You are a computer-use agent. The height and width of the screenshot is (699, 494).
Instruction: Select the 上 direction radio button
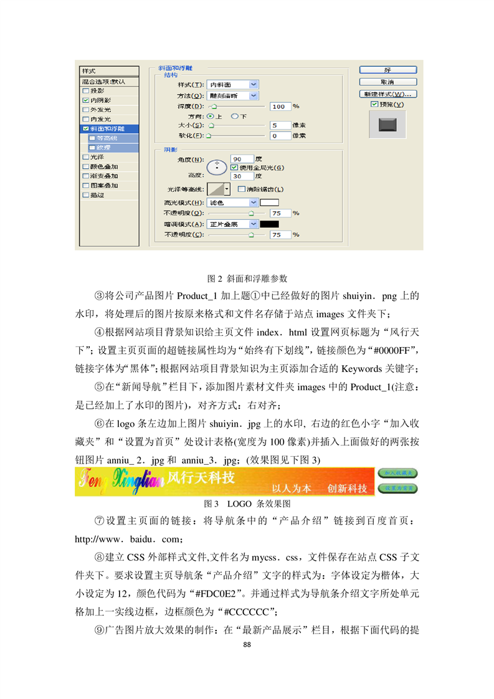211,117
